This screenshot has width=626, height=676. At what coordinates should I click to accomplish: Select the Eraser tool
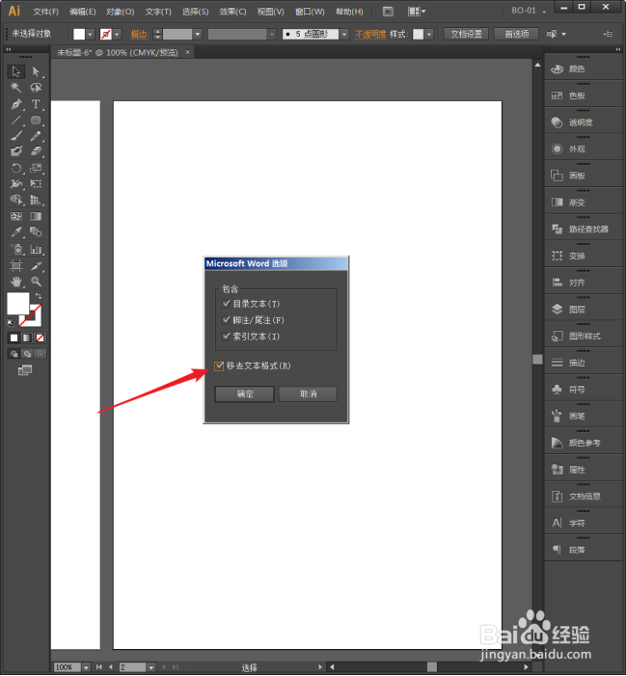point(36,151)
